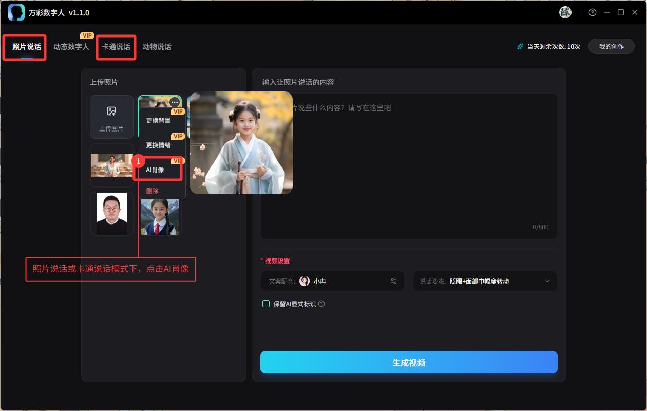Select 更换背景 from the context menu
This screenshot has width=647, height=411.
(x=158, y=121)
